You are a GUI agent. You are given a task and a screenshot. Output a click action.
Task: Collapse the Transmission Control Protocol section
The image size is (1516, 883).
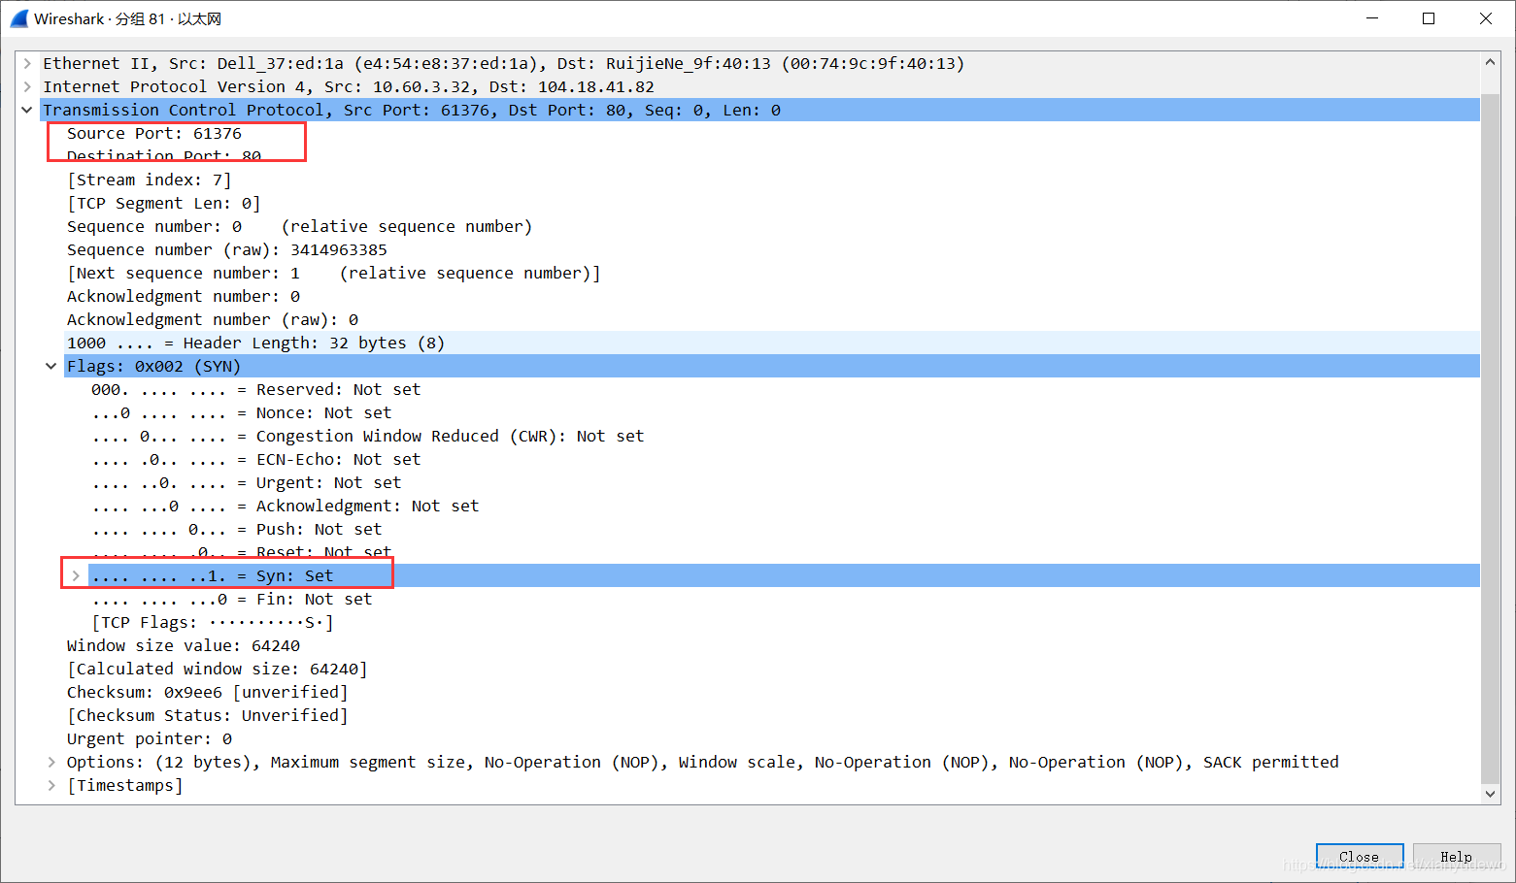coord(27,110)
